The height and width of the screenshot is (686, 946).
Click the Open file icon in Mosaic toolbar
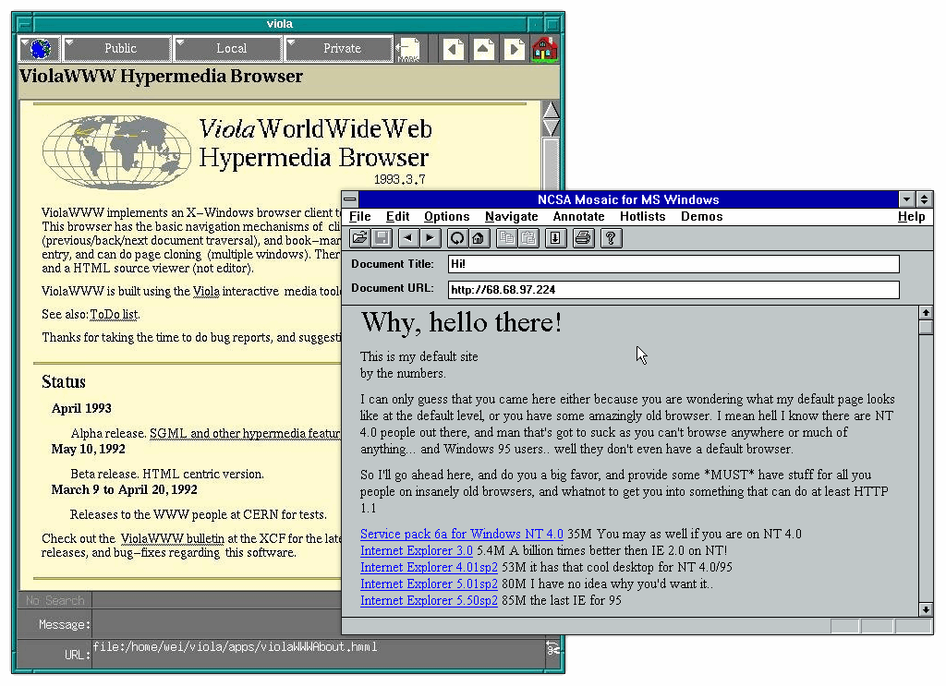point(360,238)
